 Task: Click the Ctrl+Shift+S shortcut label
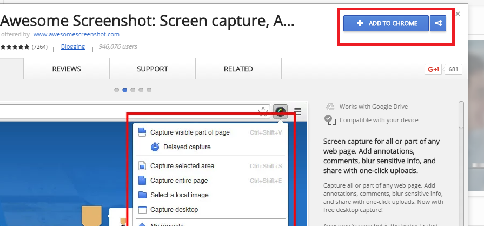(266, 166)
